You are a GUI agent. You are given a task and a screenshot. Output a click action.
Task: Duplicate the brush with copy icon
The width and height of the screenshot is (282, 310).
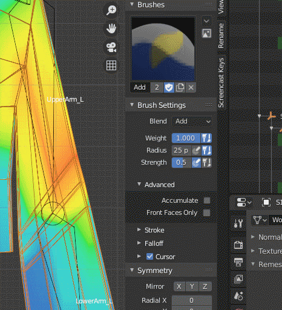pyautogui.click(x=180, y=87)
